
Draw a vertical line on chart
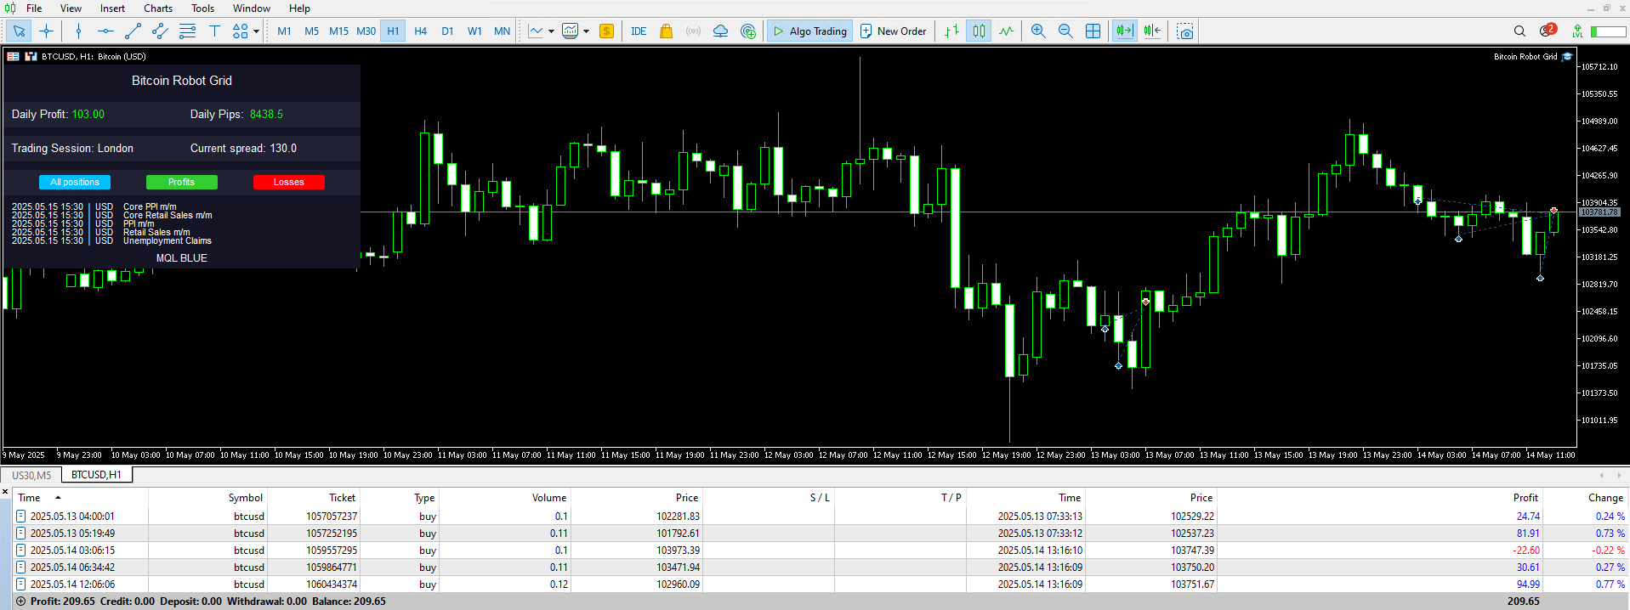(x=78, y=31)
